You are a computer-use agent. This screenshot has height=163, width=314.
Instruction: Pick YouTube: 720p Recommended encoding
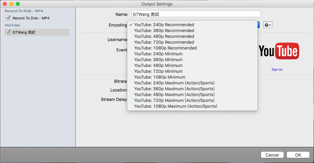[164, 42]
